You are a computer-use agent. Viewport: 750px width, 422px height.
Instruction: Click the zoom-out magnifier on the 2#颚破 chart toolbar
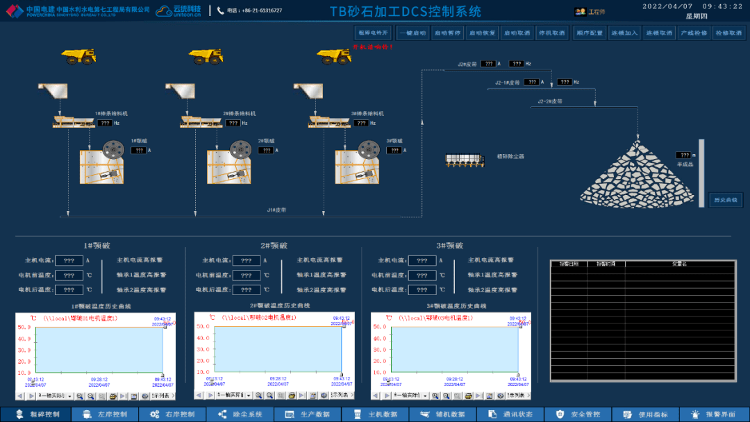[x=270, y=396]
